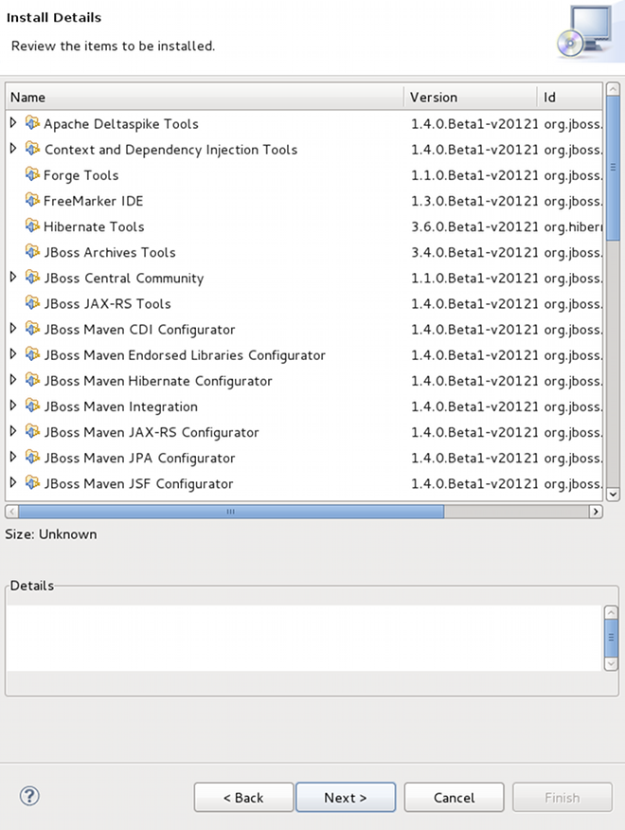Viewport: 625px width, 830px height.
Task: Click the Context and Dependency Injection Tools icon
Action: click(x=32, y=150)
